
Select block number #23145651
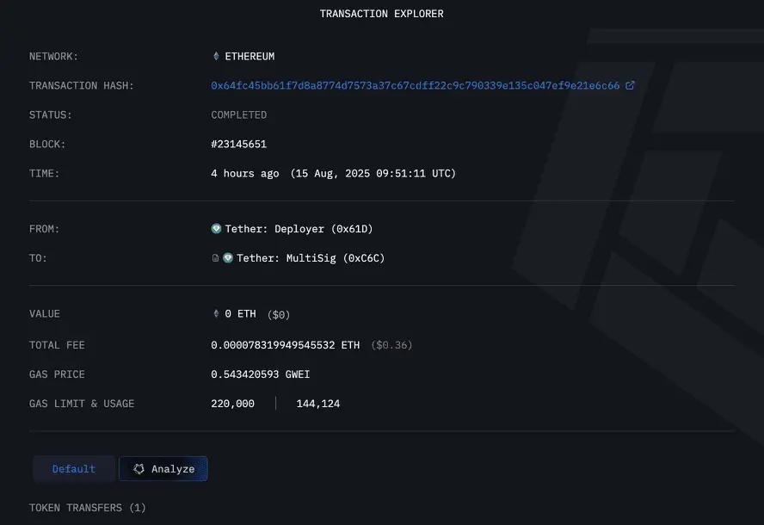[239, 145]
